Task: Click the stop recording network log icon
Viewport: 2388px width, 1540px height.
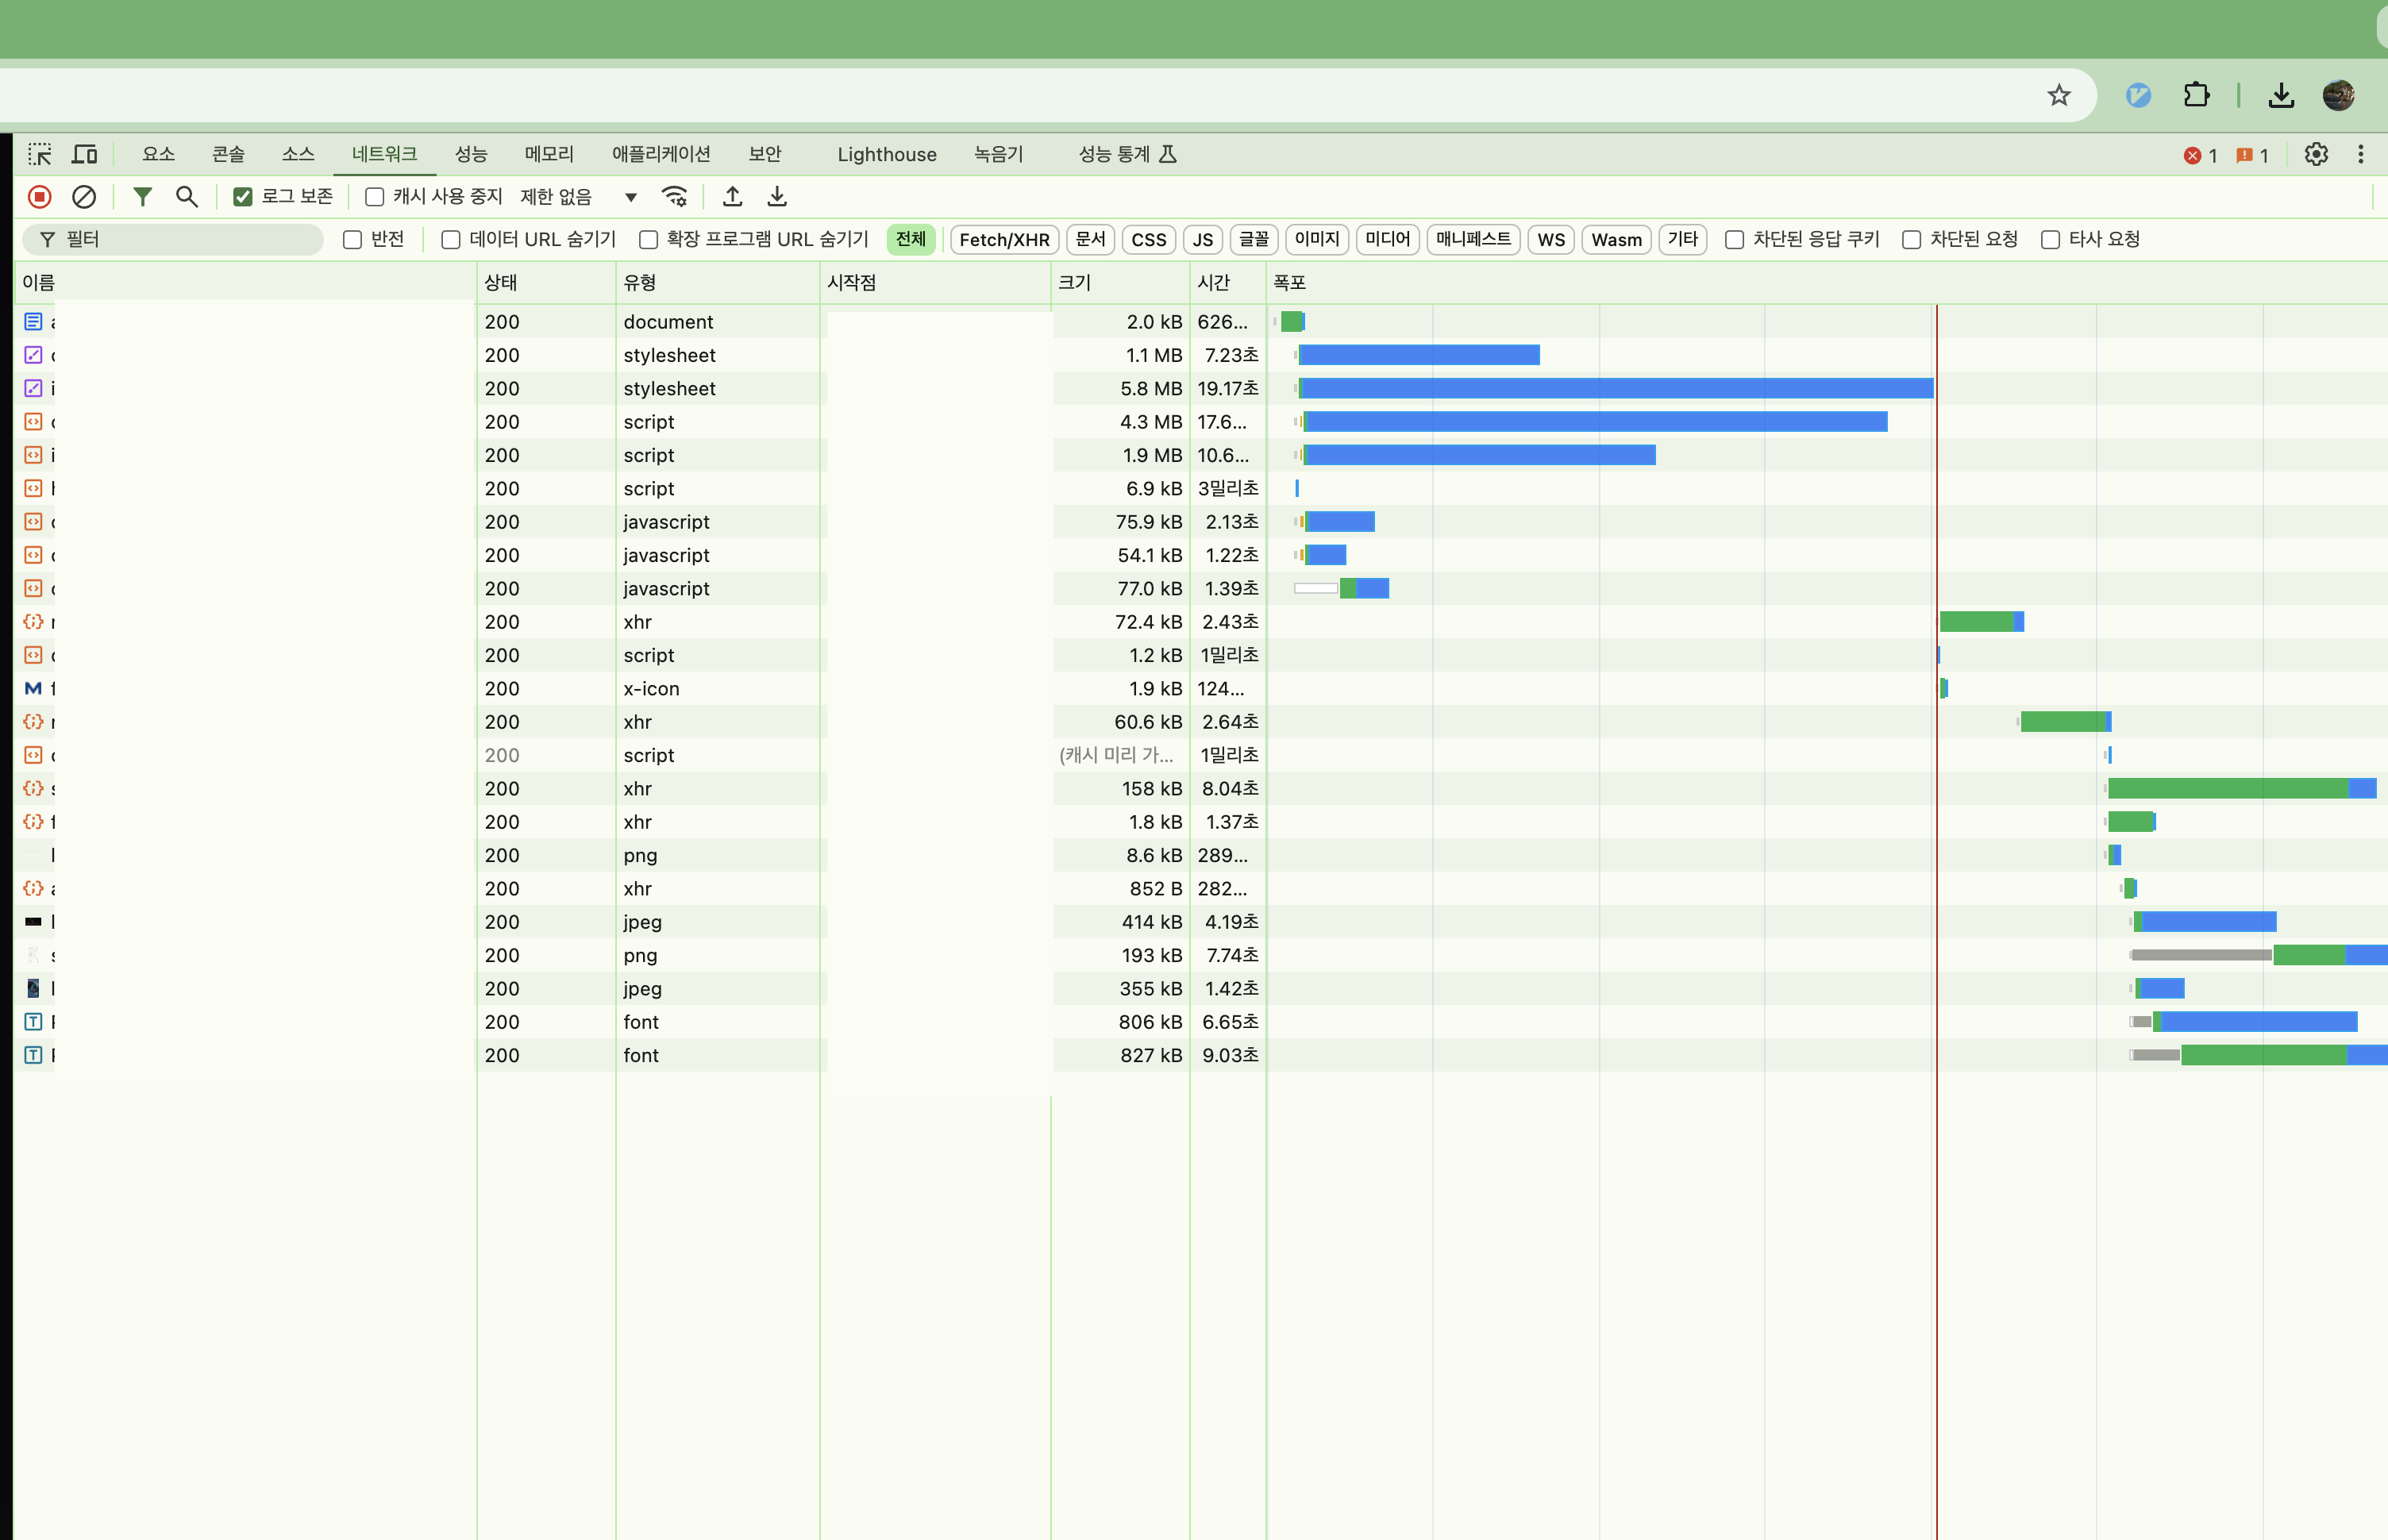Action: pyautogui.click(x=40, y=197)
